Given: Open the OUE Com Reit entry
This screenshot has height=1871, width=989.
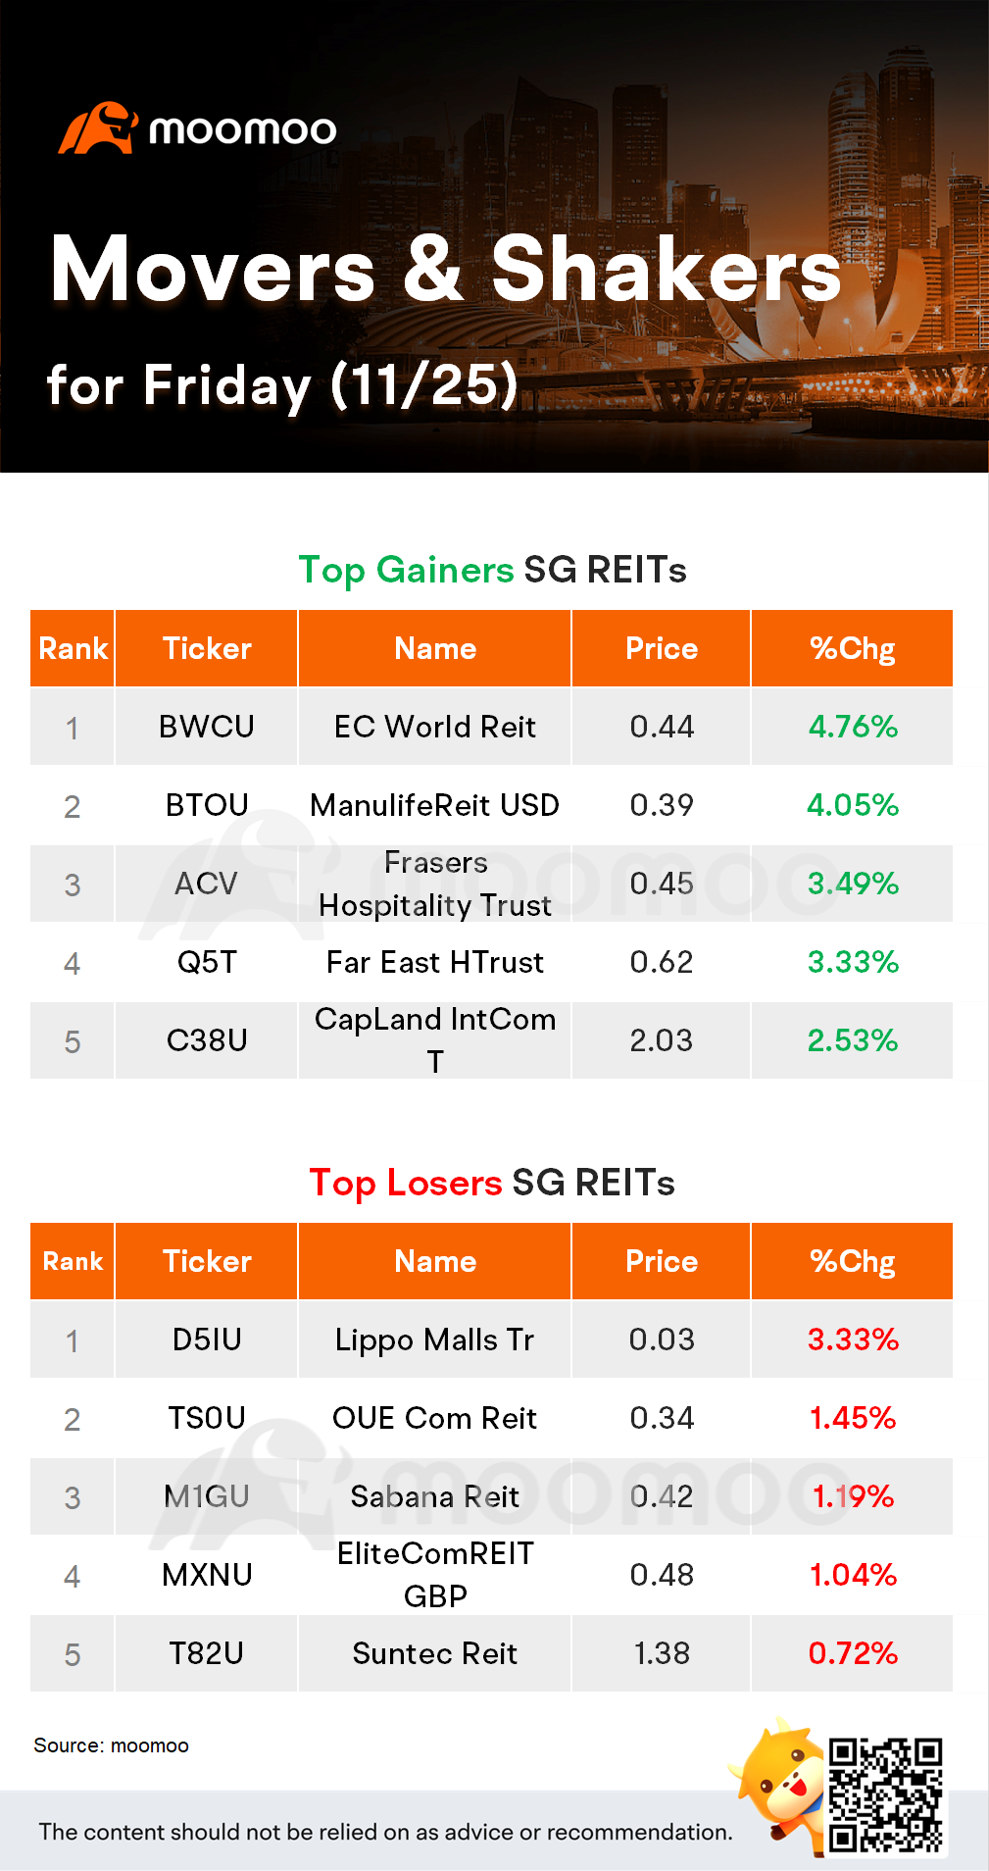Looking at the screenshot, I should click(x=435, y=1418).
